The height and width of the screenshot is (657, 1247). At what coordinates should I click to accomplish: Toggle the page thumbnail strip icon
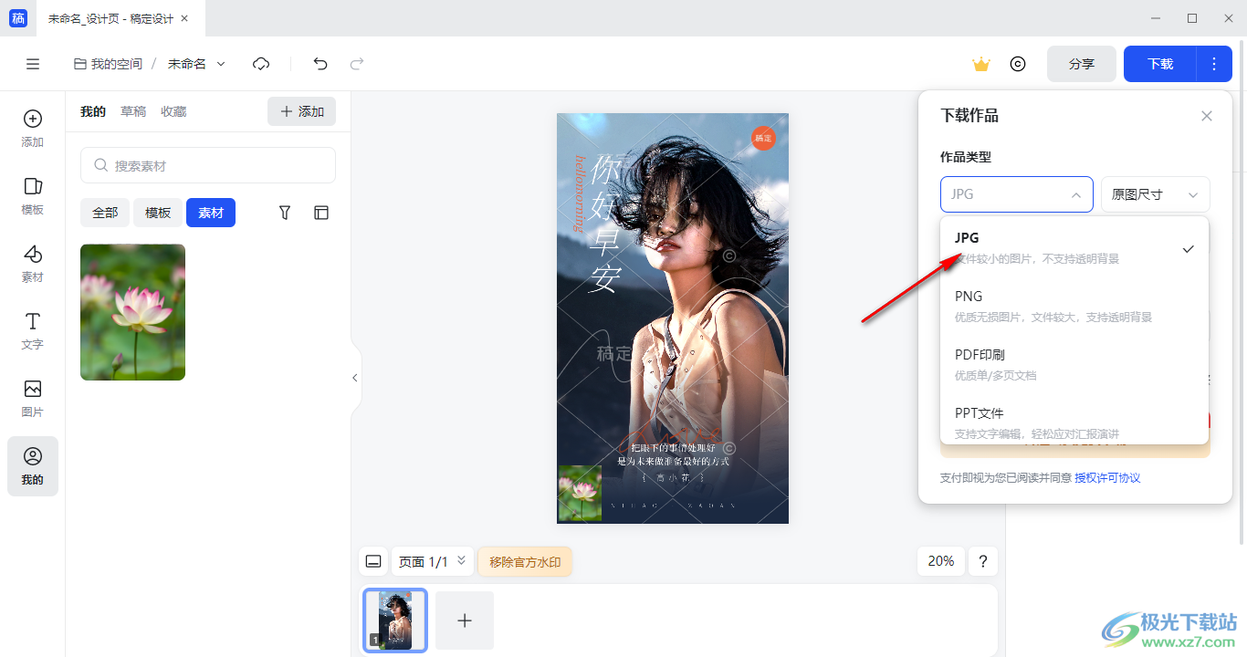coord(373,561)
